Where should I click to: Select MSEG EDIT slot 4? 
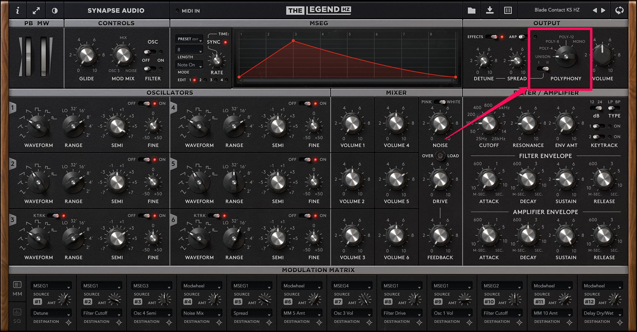click(x=227, y=80)
